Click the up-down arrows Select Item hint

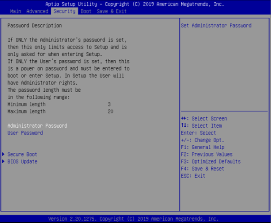tap(201, 126)
